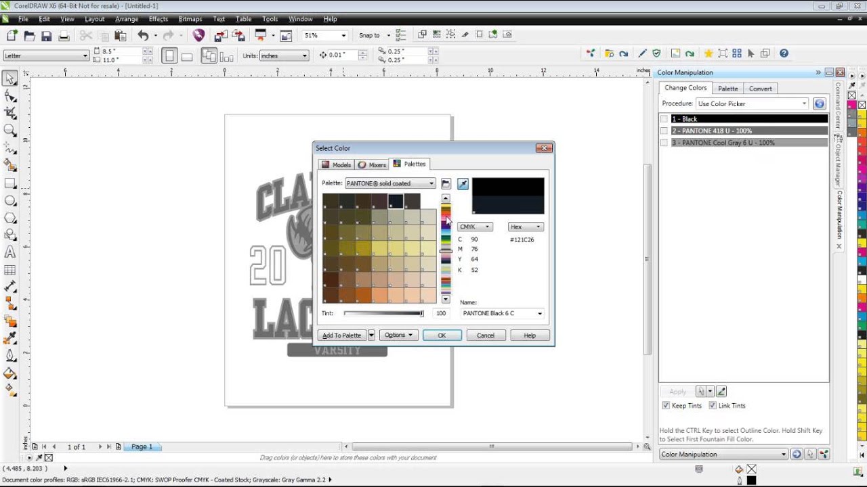
Task: Toggle the Link Tints checkbox
Action: (x=713, y=406)
